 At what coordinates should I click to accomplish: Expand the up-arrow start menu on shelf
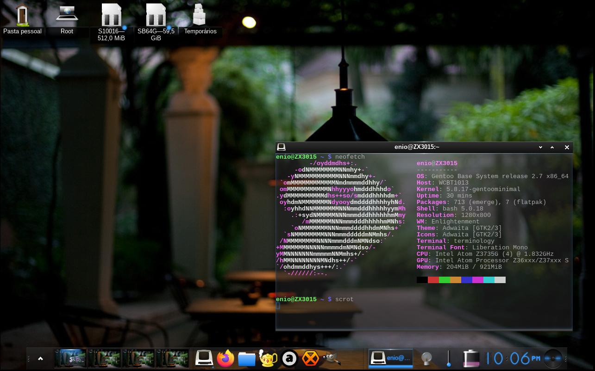coord(40,359)
